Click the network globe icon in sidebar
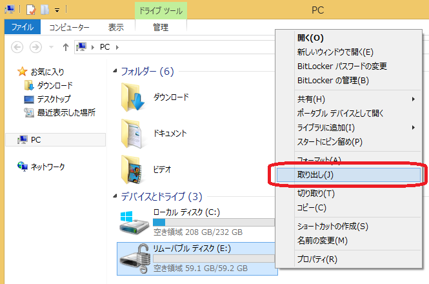The image size is (429, 284). [23, 167]
